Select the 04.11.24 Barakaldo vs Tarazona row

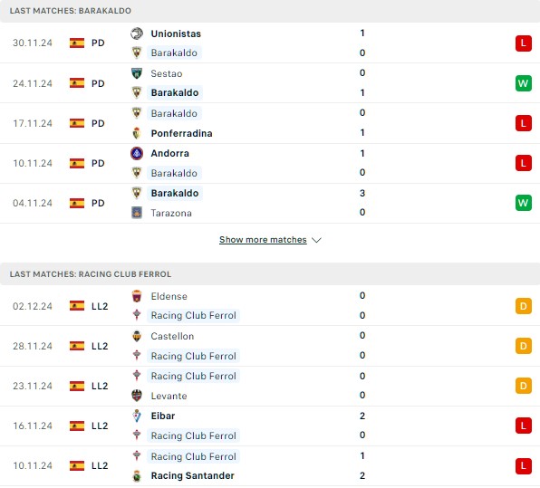[270, 203]
